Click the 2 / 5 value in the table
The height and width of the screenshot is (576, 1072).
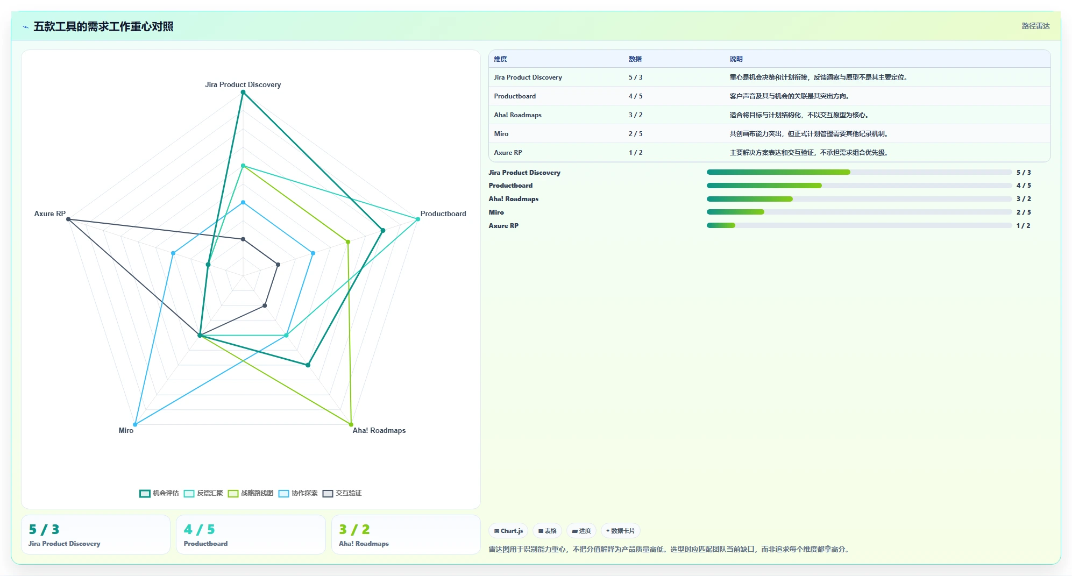(x=635, y=134)
